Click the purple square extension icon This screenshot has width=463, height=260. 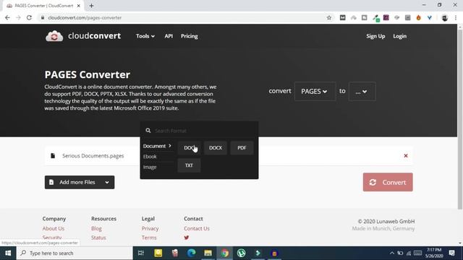(x=386, y=17)
